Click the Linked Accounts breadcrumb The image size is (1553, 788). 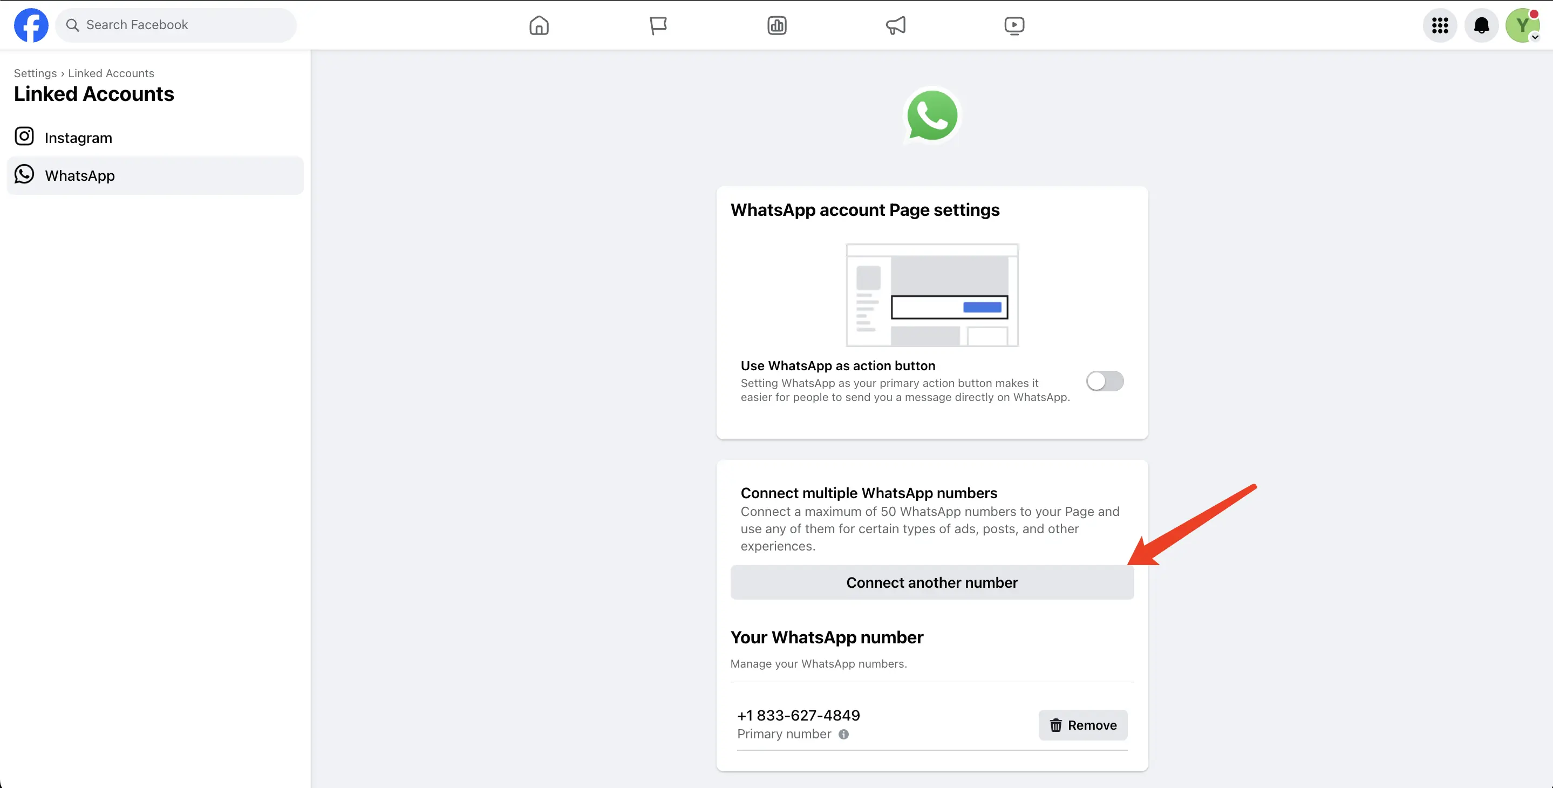(x=111, y=73)
